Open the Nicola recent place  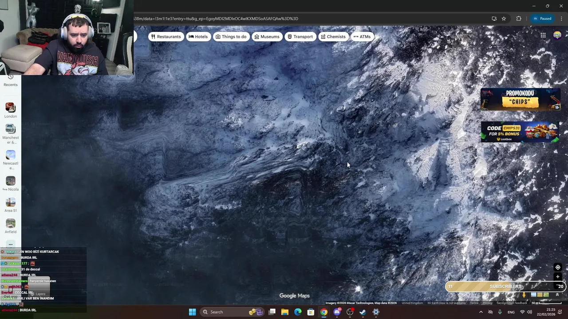coord(11,184)
